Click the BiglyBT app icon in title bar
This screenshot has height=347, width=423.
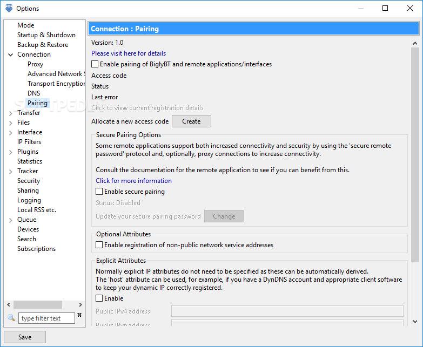(x=9, y=8)
